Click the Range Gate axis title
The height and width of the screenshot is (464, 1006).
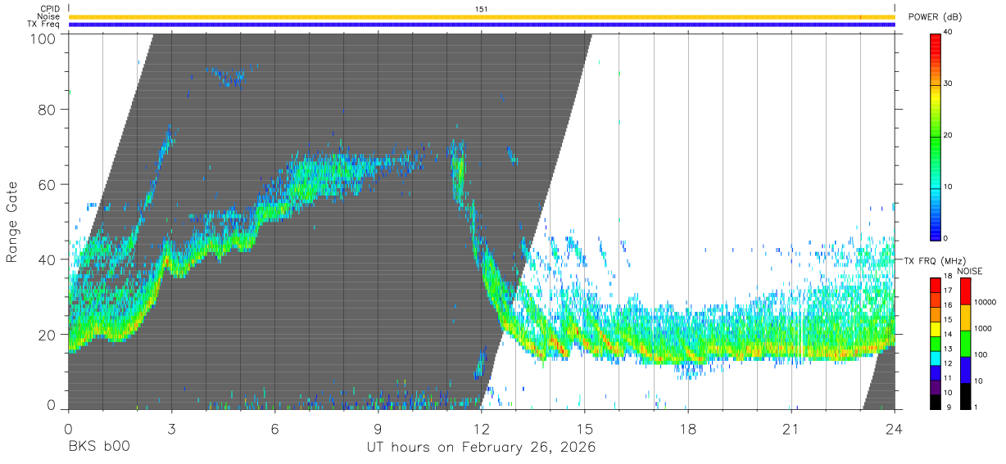[12, 222]
